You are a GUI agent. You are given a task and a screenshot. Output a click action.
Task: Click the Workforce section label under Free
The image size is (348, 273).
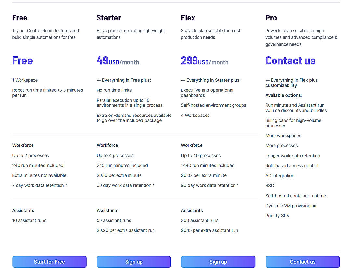[23, 145]
